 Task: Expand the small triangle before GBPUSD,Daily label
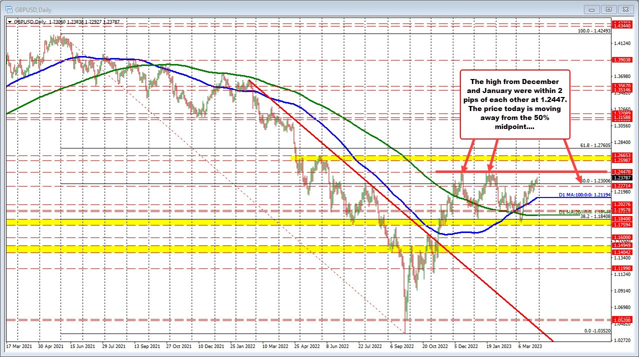[x=10, y=22]
